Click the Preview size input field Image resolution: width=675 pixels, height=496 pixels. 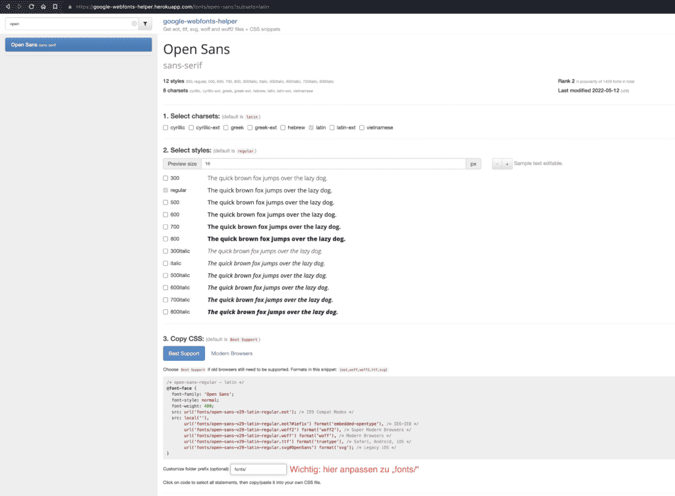coord(334,164)
